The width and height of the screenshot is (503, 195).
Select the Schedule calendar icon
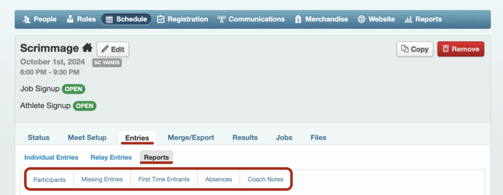[110, 20]
